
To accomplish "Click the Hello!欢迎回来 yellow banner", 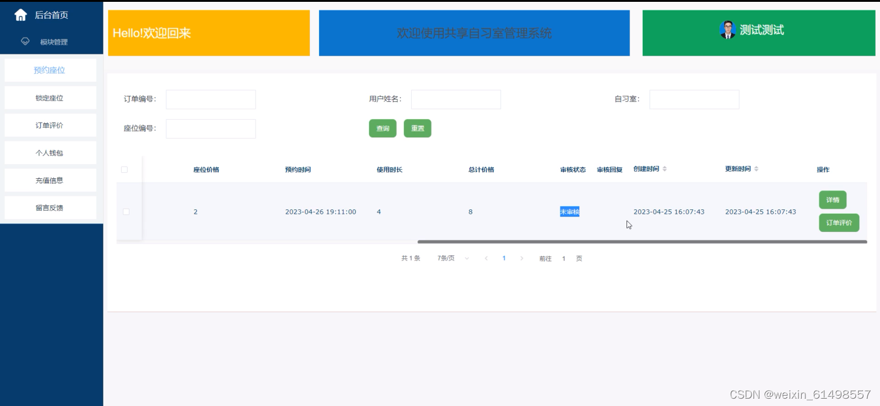I will coord(209,33).
